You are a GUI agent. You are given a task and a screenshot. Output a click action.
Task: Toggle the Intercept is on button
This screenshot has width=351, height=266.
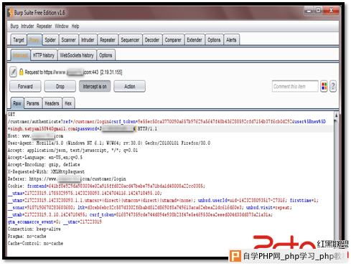click(x=95, y=86)
